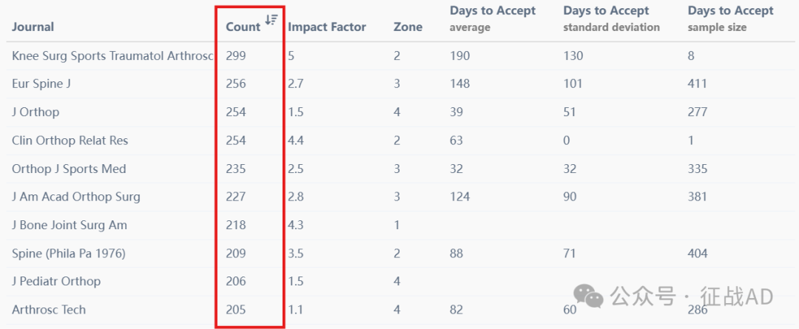Click the Zone column header
This screenshot has height=329, width=799.
tap(408, 27)
